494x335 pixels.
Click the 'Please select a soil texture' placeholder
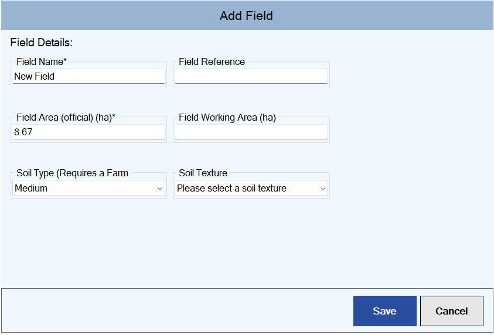pos(231,188)
